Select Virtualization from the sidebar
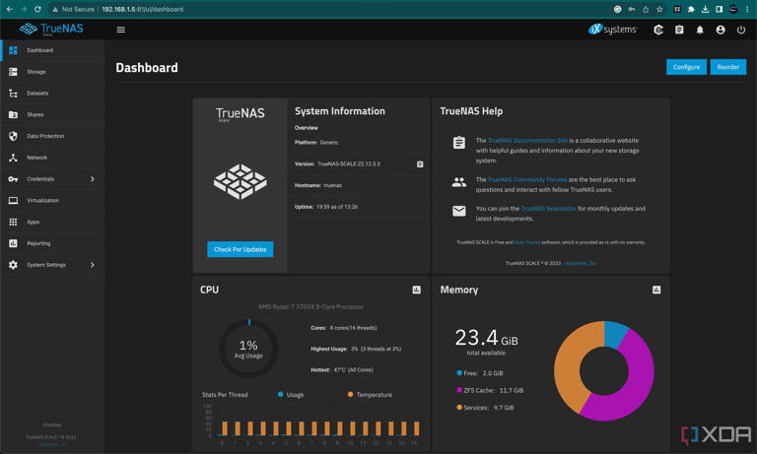The image size is (757, 454). pyautogui.click(x=42, y=201)
